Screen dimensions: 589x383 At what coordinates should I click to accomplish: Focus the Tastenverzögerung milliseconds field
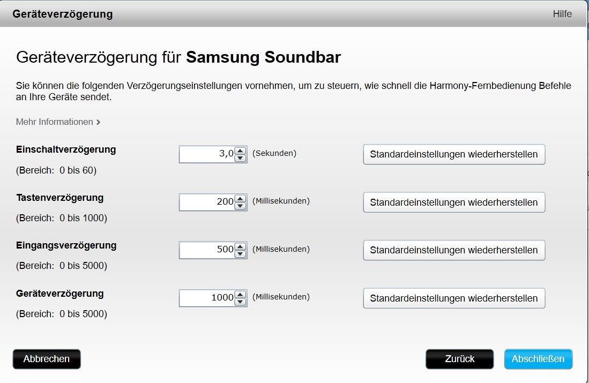[x=207, y=202]
